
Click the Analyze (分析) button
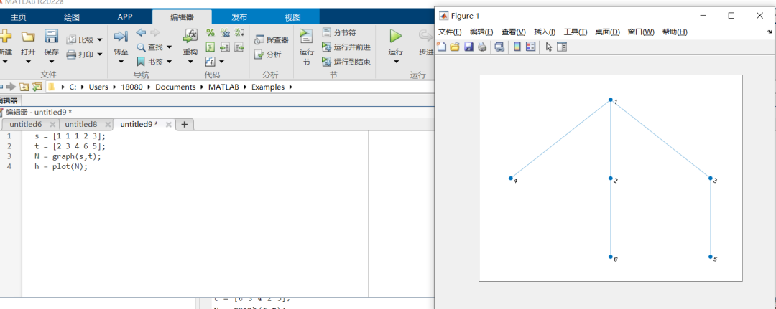click(x=268, y=54)
